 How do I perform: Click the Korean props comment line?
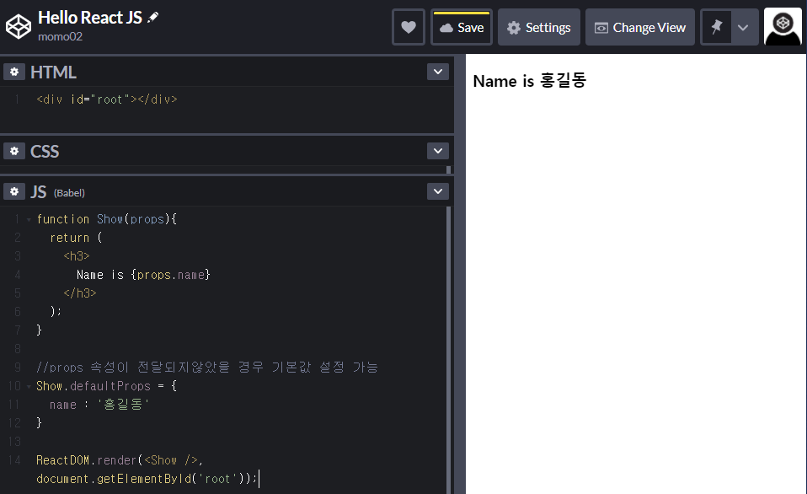tap(207, 368)
